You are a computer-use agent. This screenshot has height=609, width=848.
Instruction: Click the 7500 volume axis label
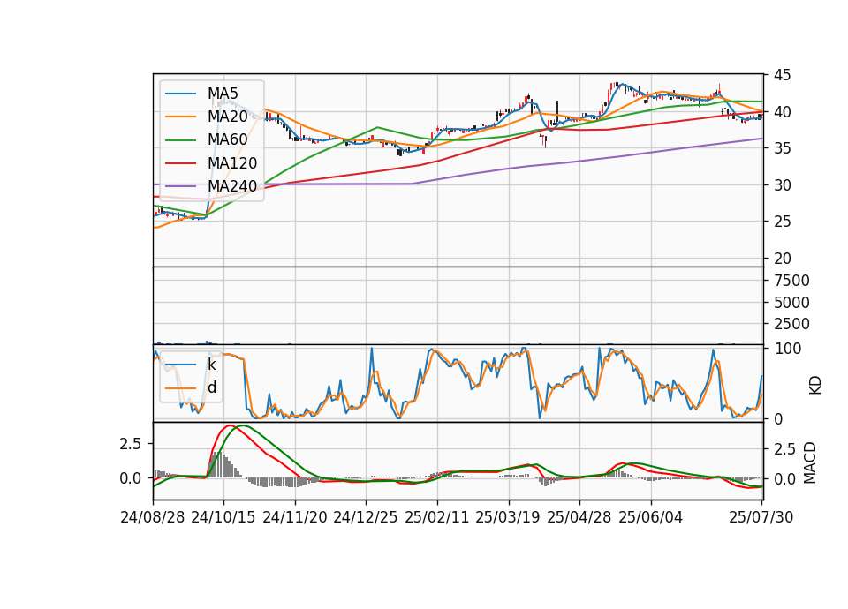[791, 281]
